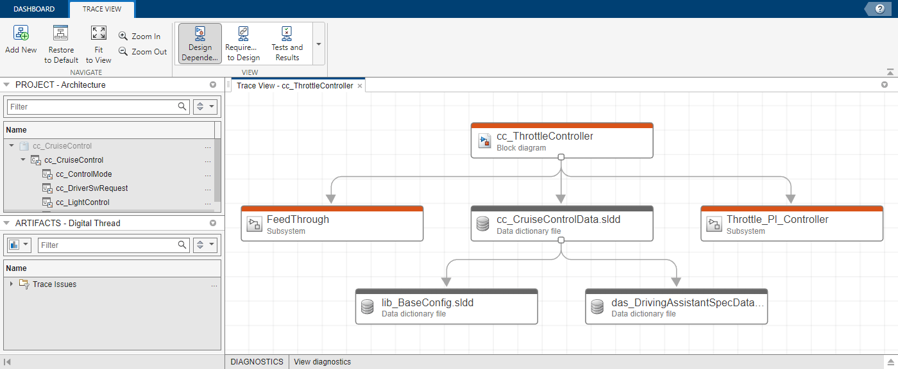Switch to the DASHBOARD tab

(x=34, y=9)
